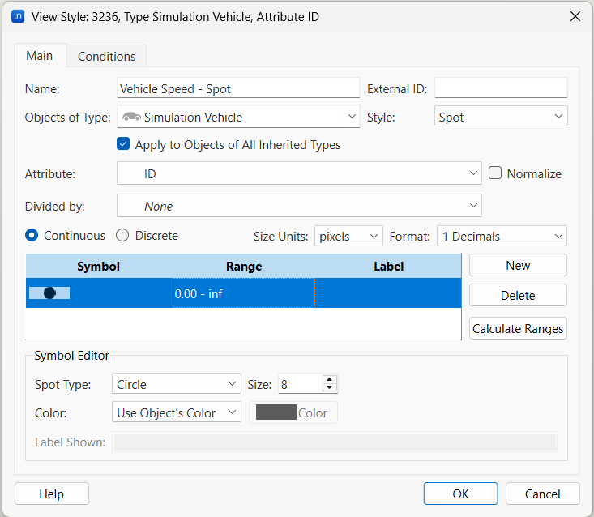Open the Style dropdown set to Spot
Image resolution: width=594 pixels, height=517 pixels.
pos(501,117)
